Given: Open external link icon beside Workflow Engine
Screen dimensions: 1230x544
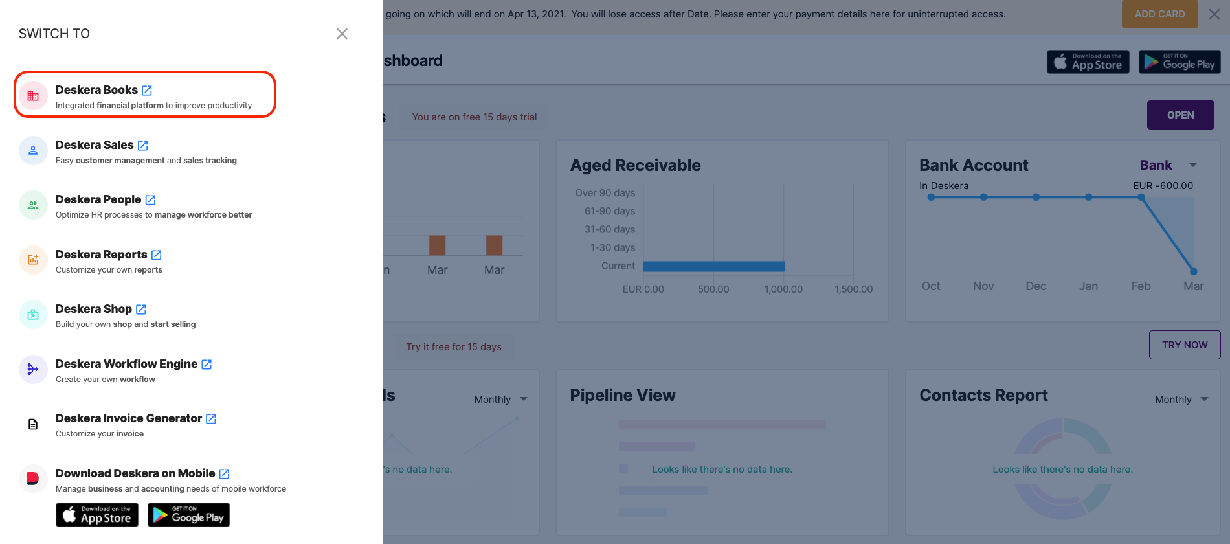Looking at the screenshot, I should tap(207, 364).
